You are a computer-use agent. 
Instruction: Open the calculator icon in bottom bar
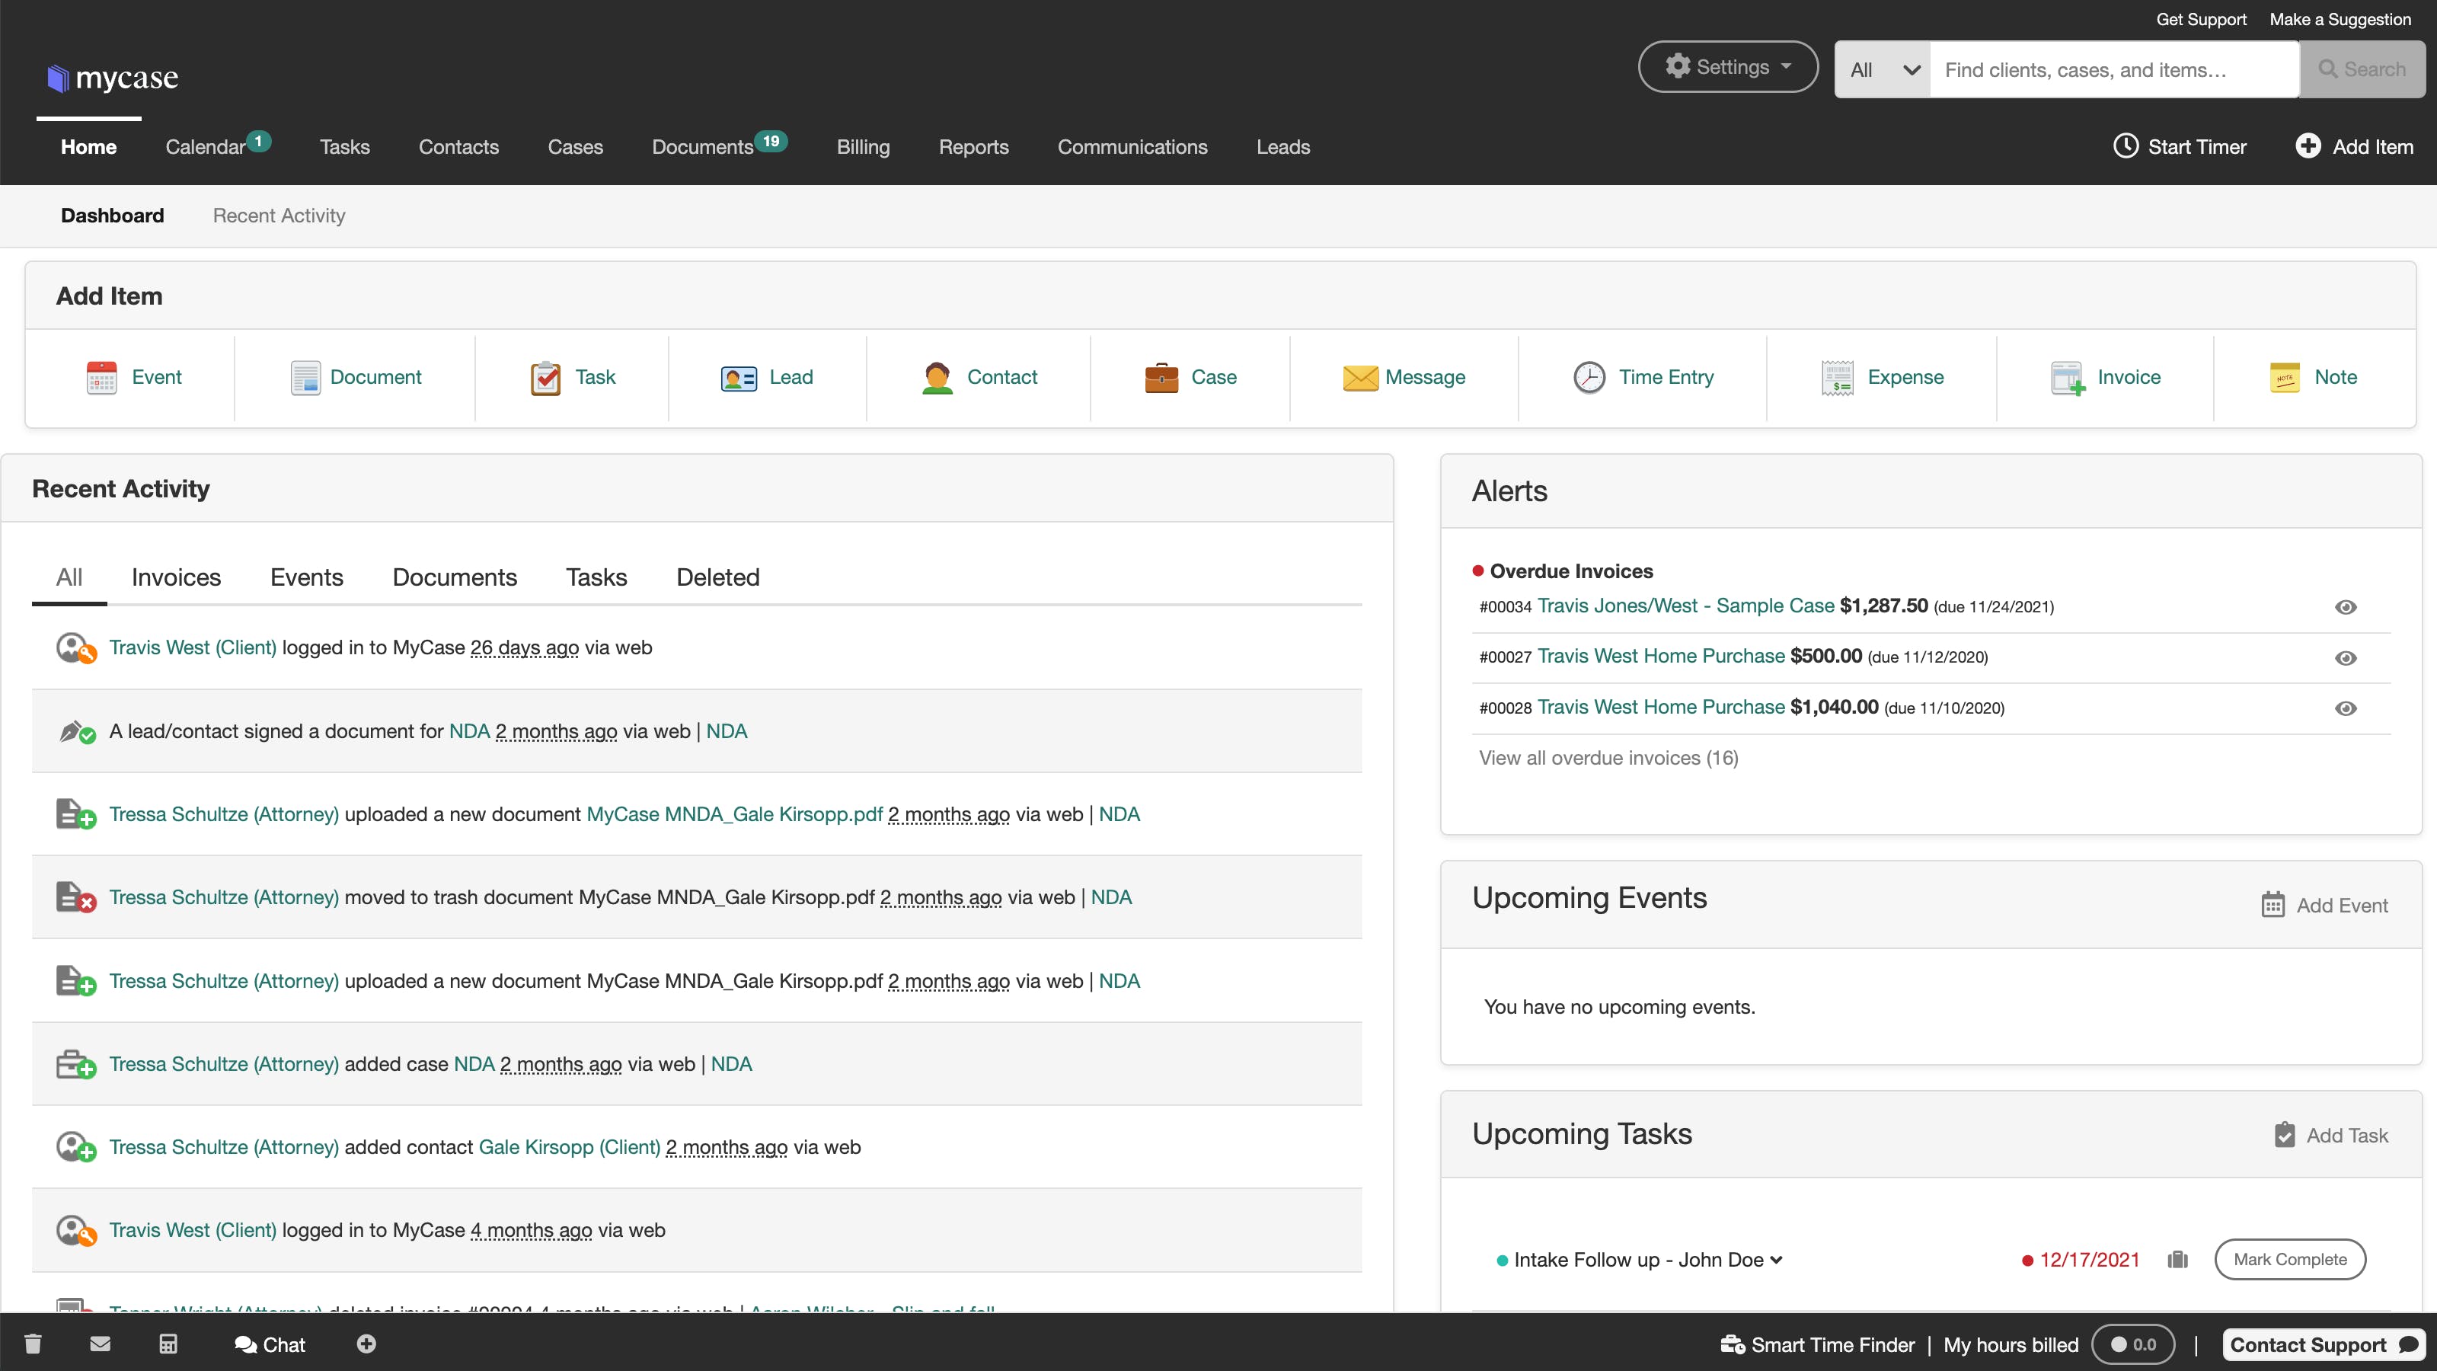point(168,1344)
